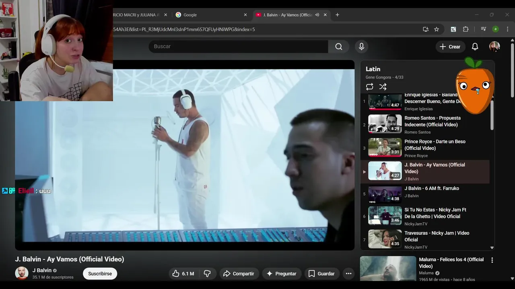Screen dimensions: 515x289
Task: Open a new browser tab
Action: 337,15
